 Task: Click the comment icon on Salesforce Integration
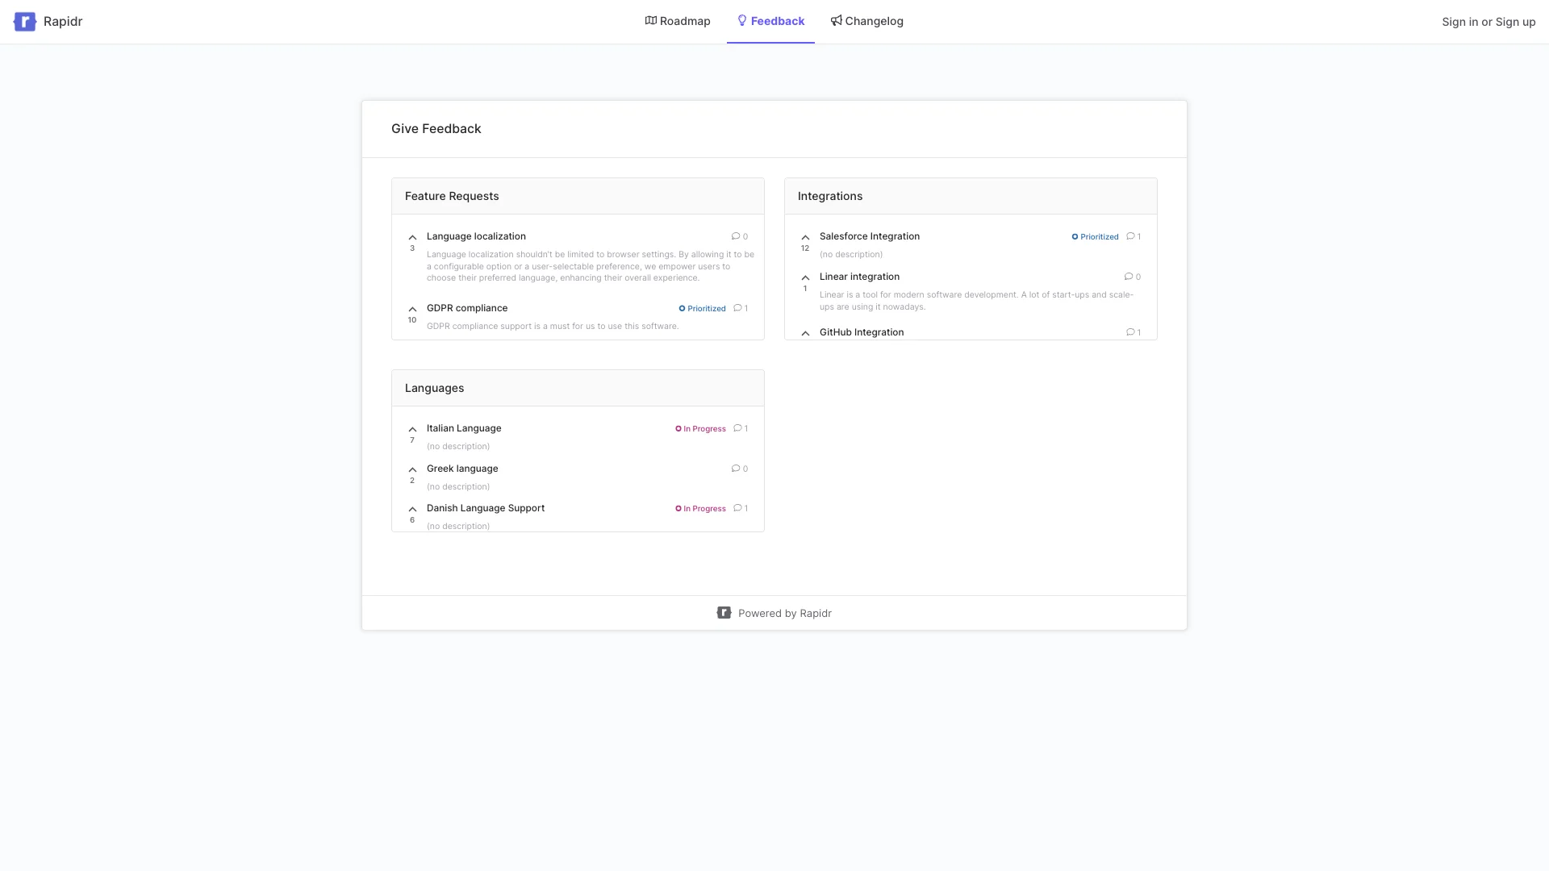(1130, 236)
